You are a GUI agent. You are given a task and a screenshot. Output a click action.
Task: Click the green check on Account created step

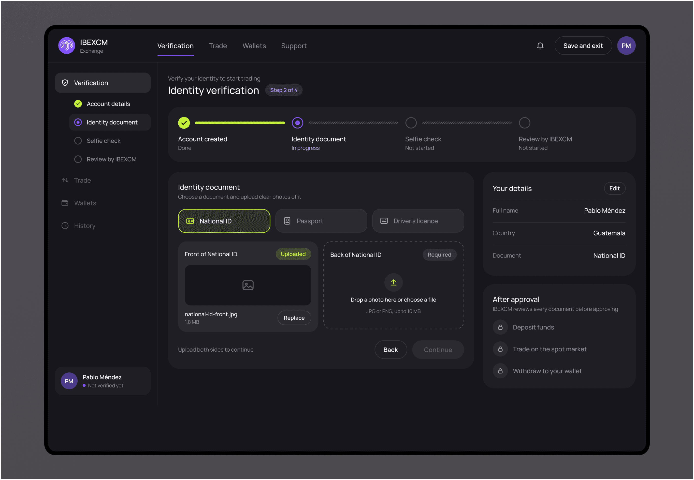click(184, 123)
